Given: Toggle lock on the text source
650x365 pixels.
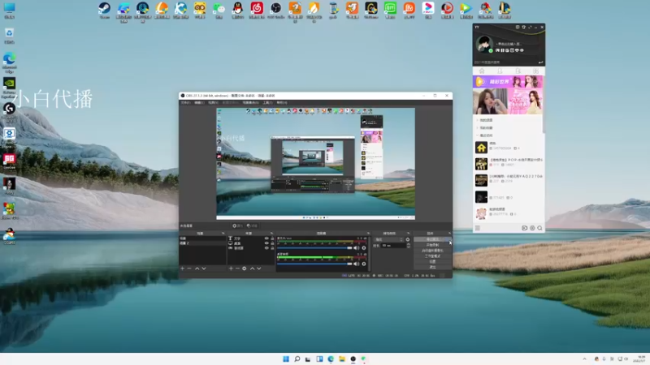Looking at the screenshot, I should 272,238.
